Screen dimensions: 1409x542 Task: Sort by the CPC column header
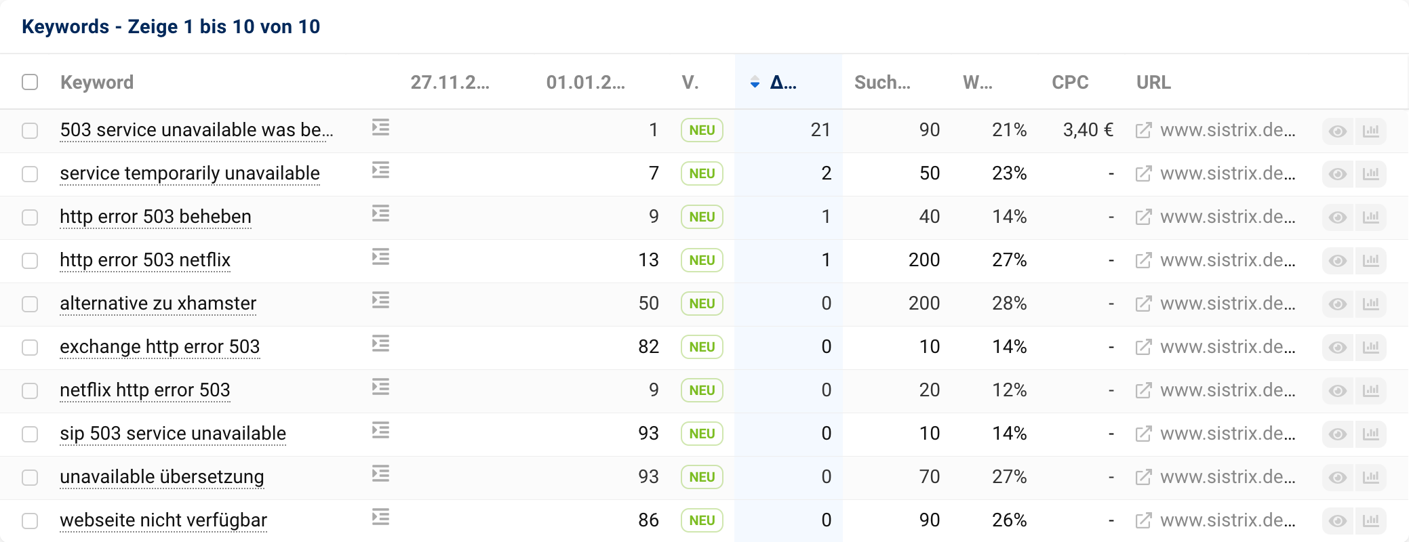[1069, 83]
